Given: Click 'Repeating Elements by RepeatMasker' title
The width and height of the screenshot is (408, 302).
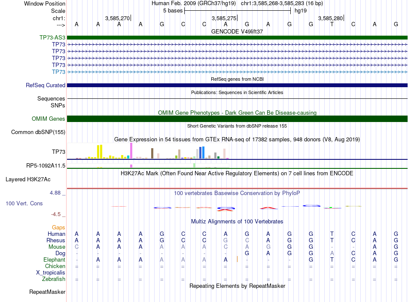Looking at the screenshot, I should [x=237, y=286].
